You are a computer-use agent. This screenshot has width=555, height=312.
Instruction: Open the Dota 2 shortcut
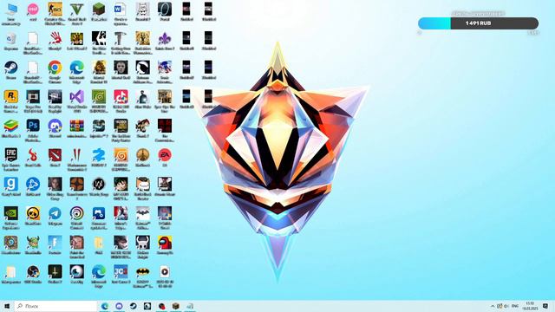[55, 155]
